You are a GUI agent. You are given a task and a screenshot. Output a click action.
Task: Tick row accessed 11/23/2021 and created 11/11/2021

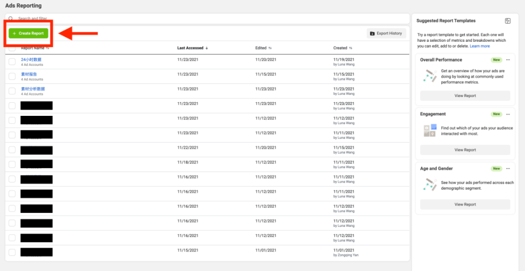point(12,135)
